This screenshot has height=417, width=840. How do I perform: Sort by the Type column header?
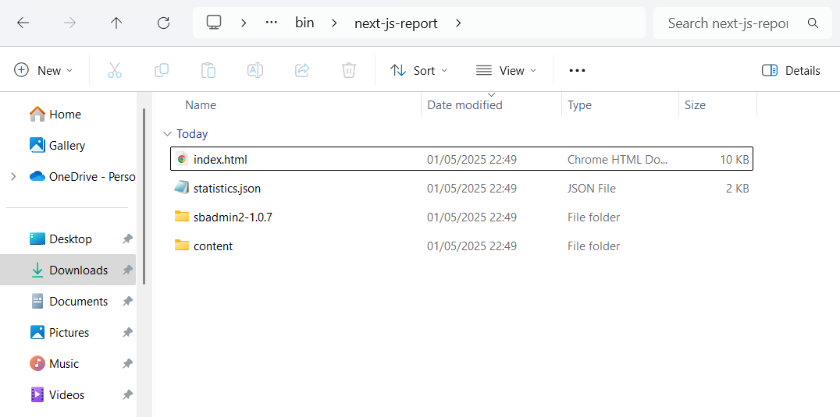tap(579, 105)
